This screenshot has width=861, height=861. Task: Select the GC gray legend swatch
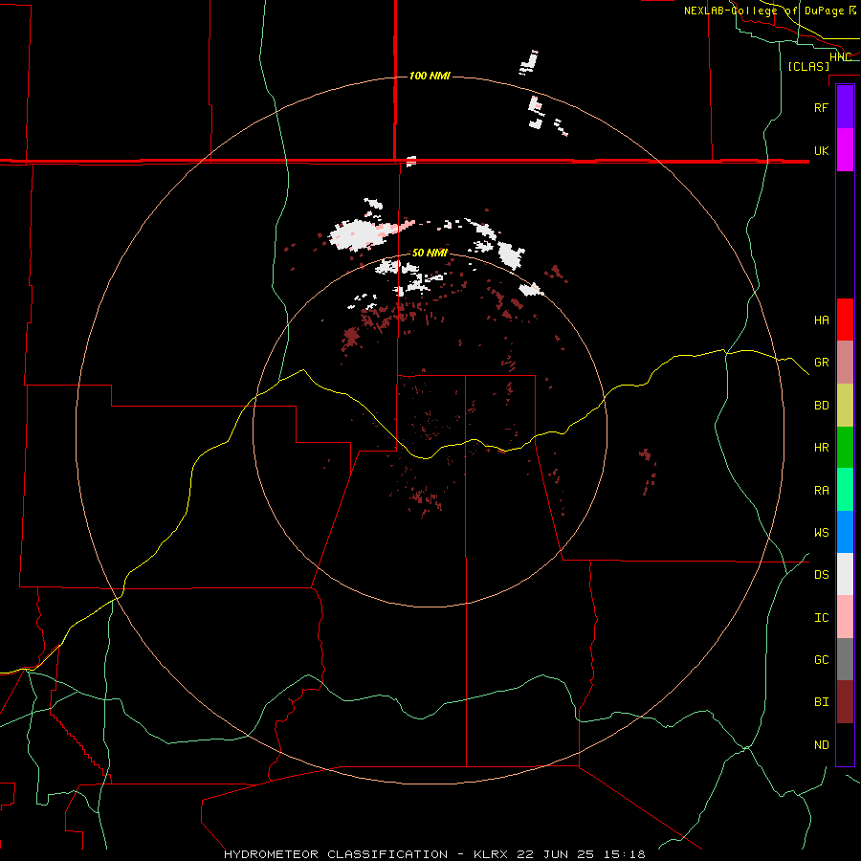(x=845, y=659)
